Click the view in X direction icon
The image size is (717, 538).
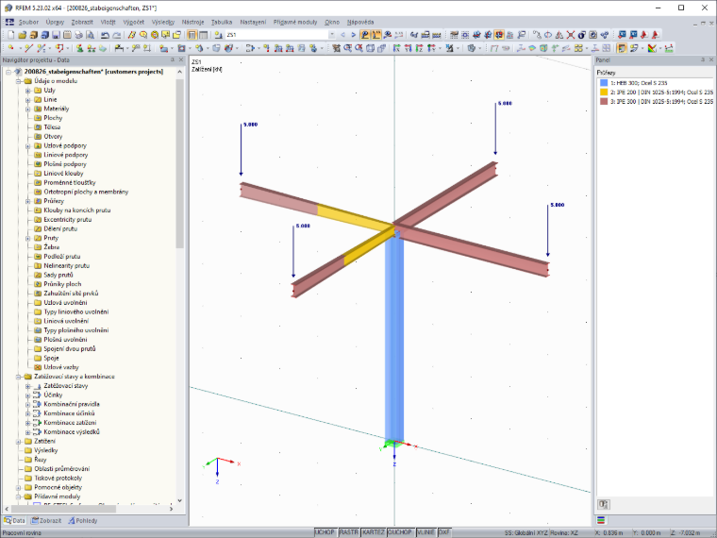click(397, 48)
